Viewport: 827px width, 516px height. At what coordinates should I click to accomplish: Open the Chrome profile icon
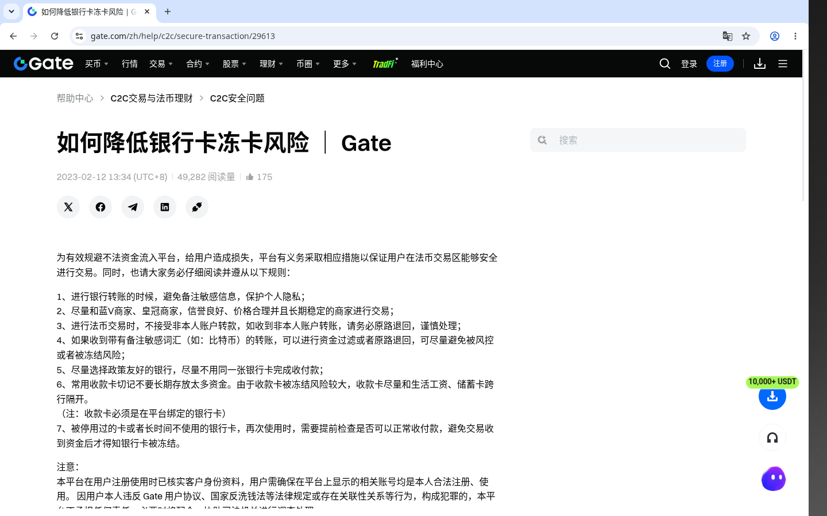coord(775,36)
